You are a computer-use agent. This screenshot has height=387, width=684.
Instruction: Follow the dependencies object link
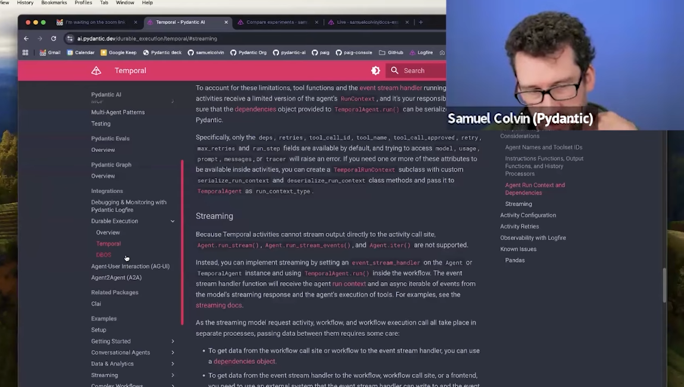click(x=244, y=361)
